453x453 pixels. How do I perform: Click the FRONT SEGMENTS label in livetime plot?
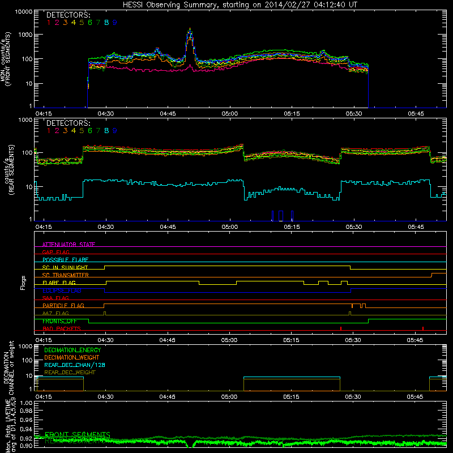point(78,434)
